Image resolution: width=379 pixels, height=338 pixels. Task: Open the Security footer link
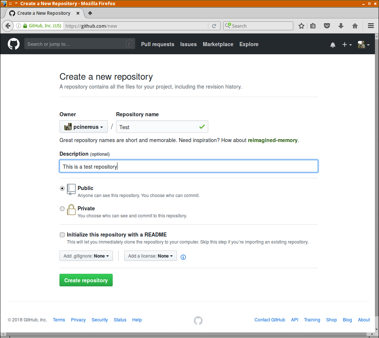coord(100,320)
